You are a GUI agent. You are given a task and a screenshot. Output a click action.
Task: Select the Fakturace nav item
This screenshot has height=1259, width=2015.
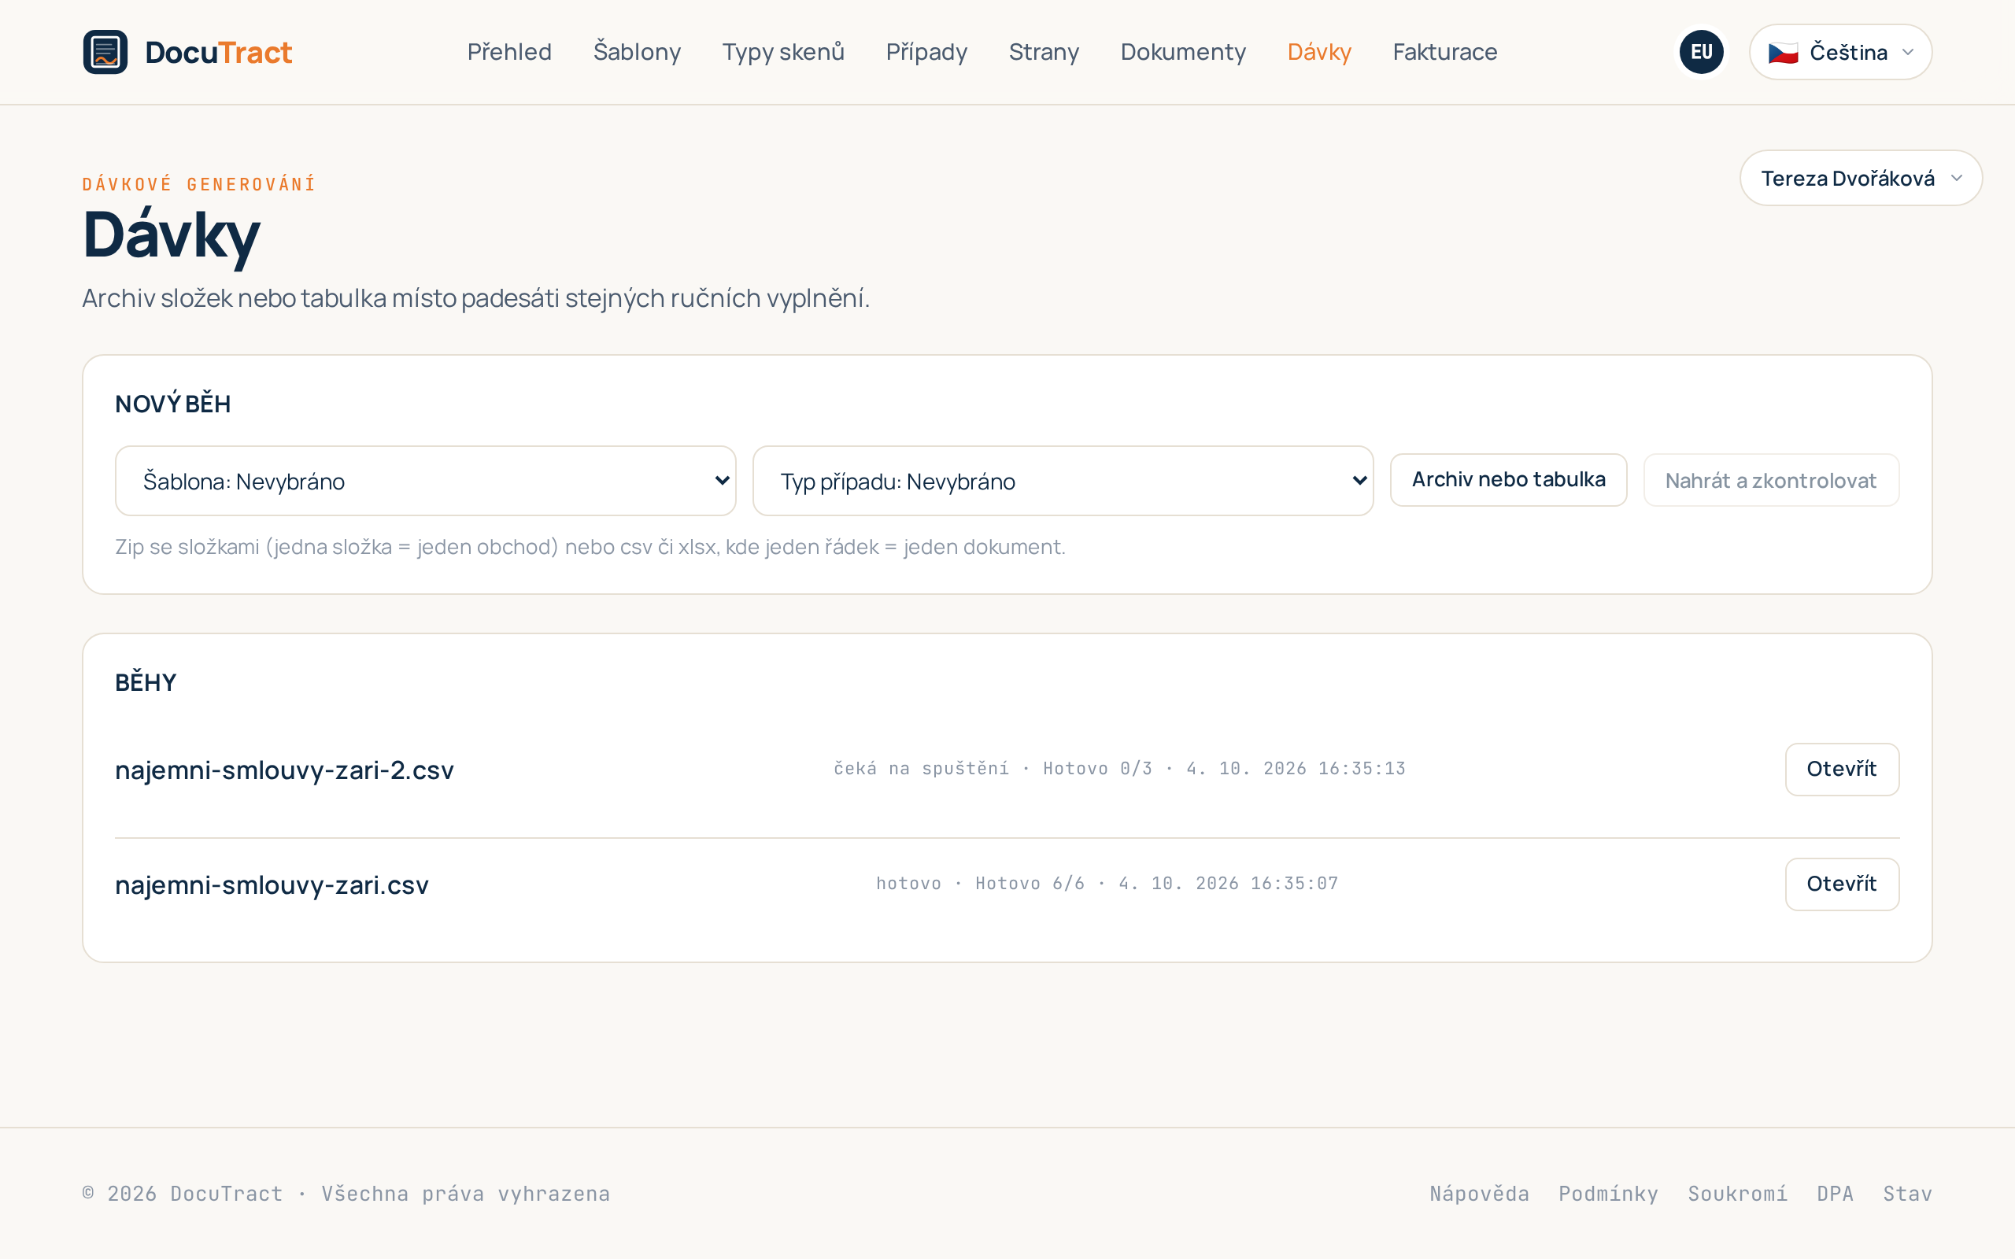pyautogui.click(x=1444, y=52)
